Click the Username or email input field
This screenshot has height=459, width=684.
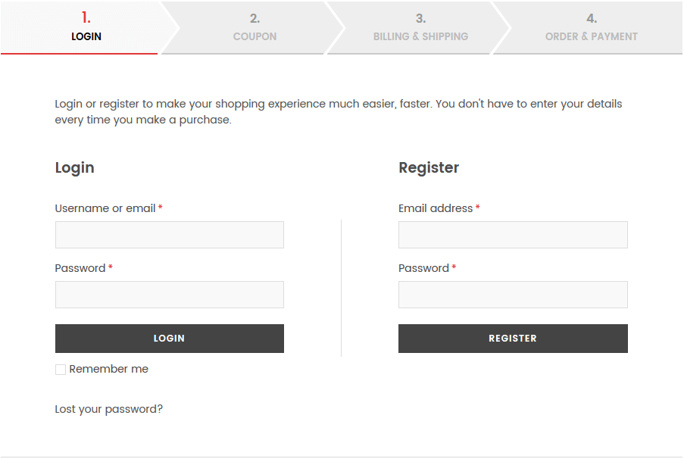click(169, 234)
